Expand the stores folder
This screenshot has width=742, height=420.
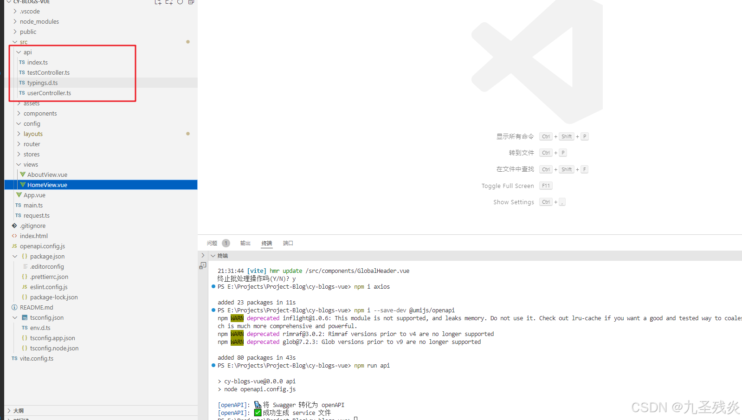(x=19, y=154)
